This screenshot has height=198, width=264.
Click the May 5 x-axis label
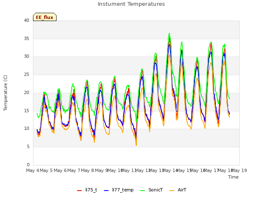(x=46, y=170)
